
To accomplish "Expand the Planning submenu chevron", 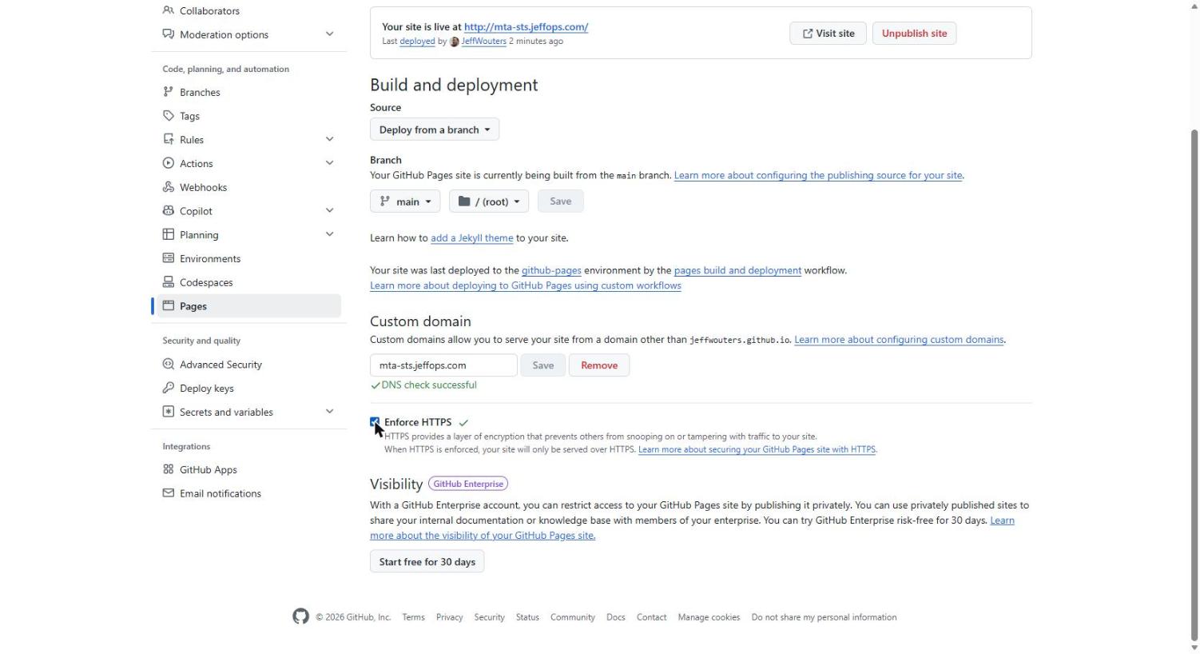I will (x=329, y=234).
